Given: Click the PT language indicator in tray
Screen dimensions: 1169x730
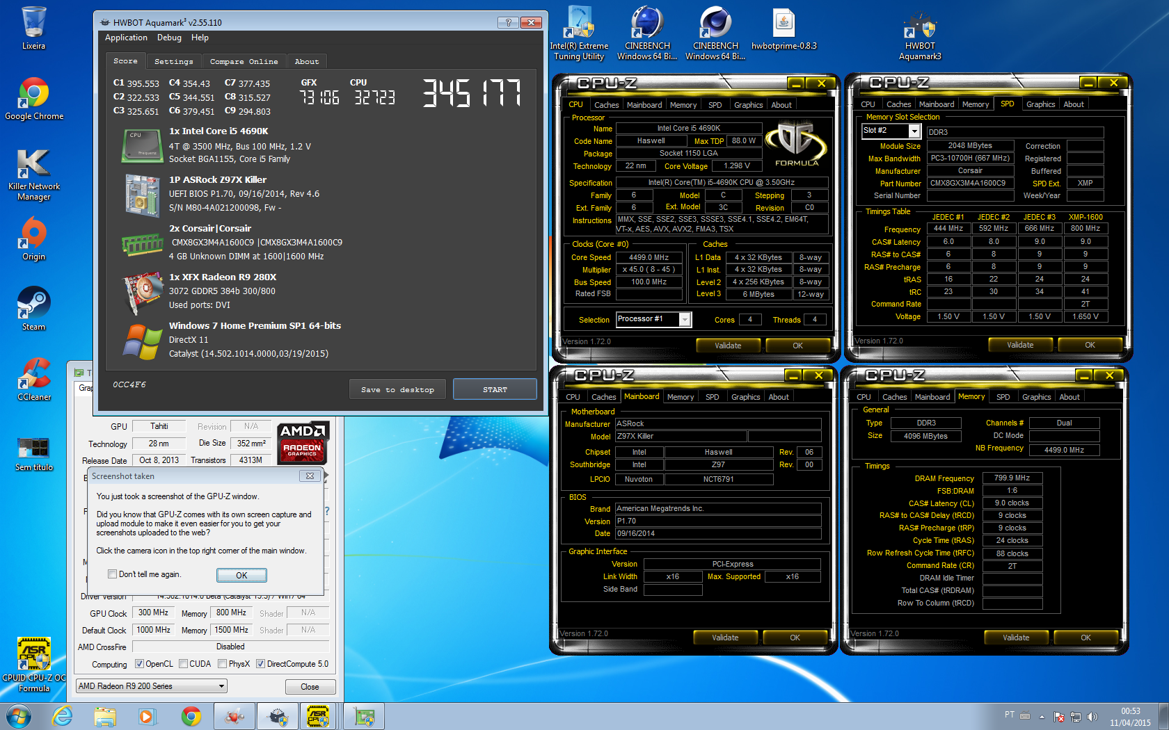Looking at the screenshot, I should (x=1009, y=715).
